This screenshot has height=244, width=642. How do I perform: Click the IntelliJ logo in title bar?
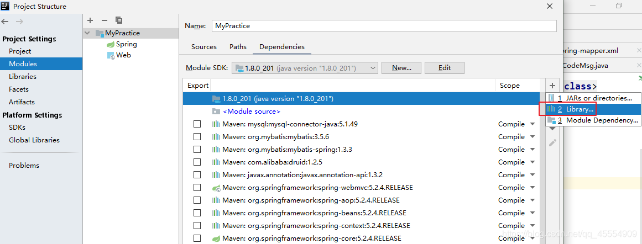6,6
